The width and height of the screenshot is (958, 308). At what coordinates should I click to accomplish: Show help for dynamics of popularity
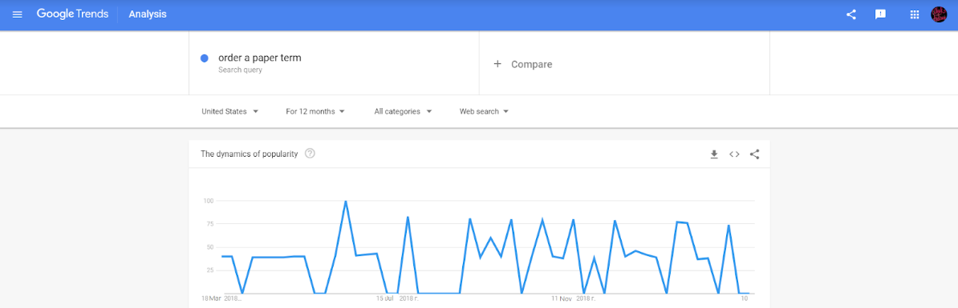pos(310,154)
